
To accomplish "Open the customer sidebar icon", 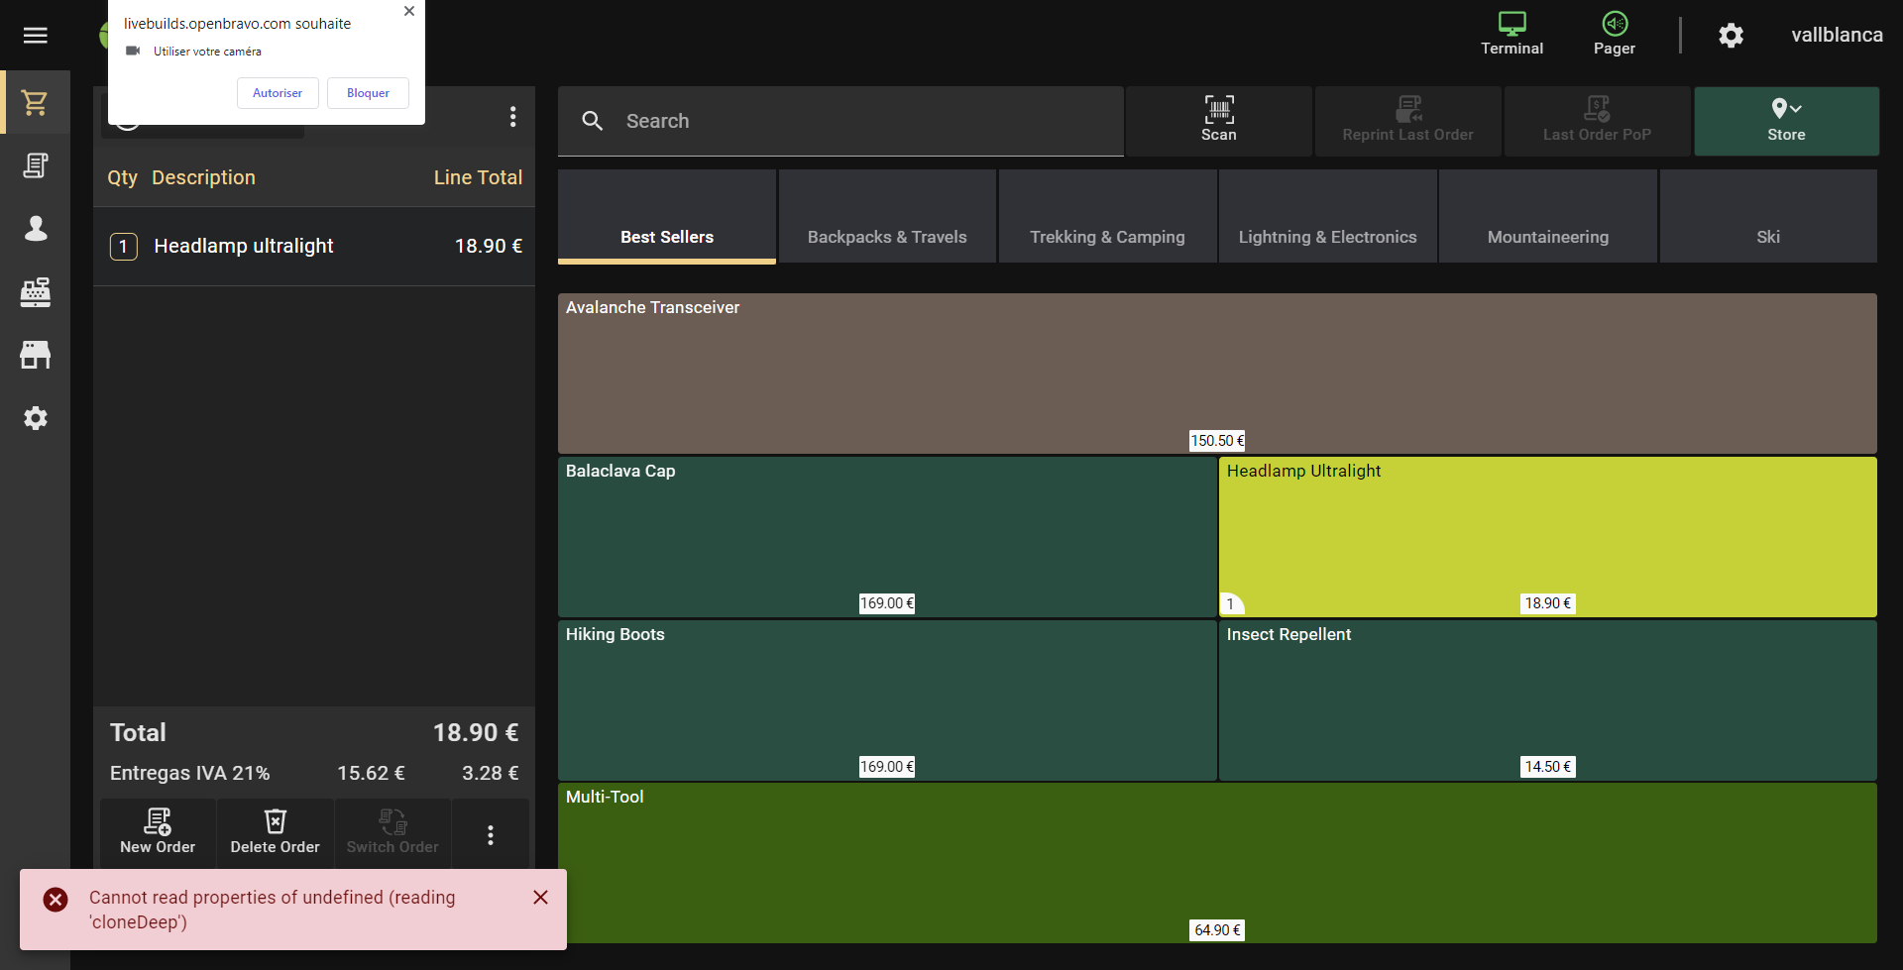I will (36, 229).
